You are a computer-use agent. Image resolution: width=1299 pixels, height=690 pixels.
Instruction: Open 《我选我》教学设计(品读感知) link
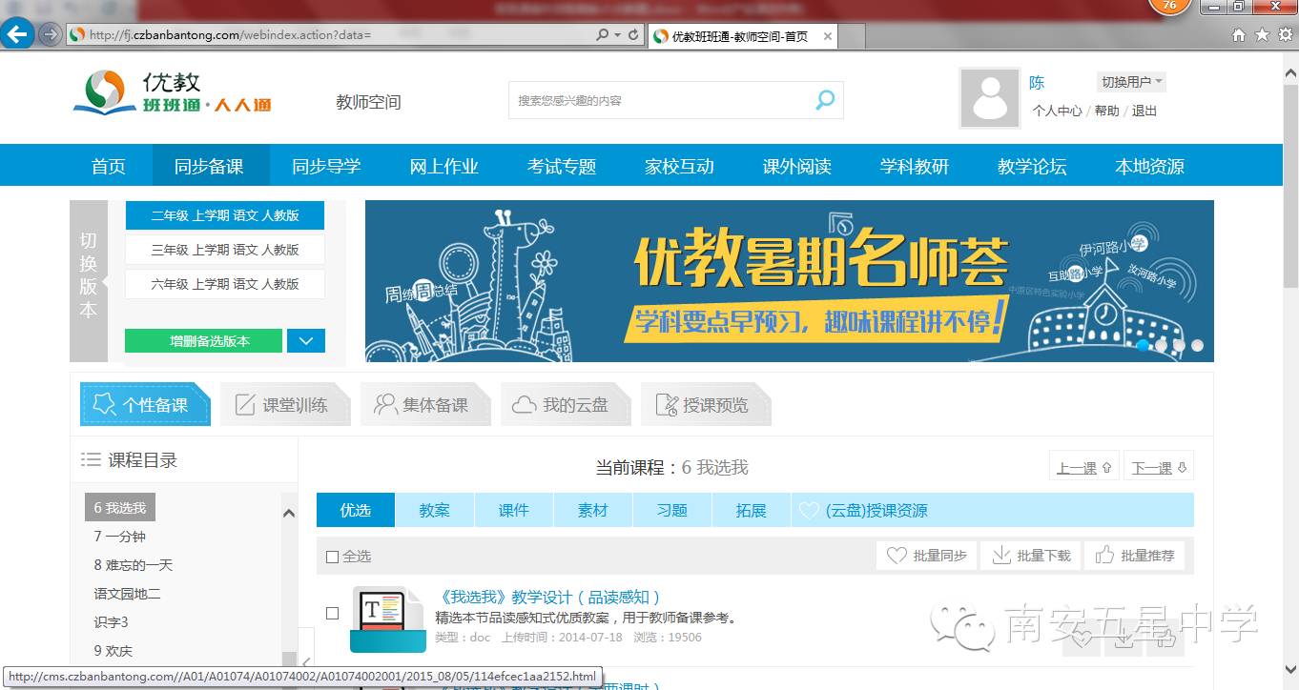tap(548, 597)
